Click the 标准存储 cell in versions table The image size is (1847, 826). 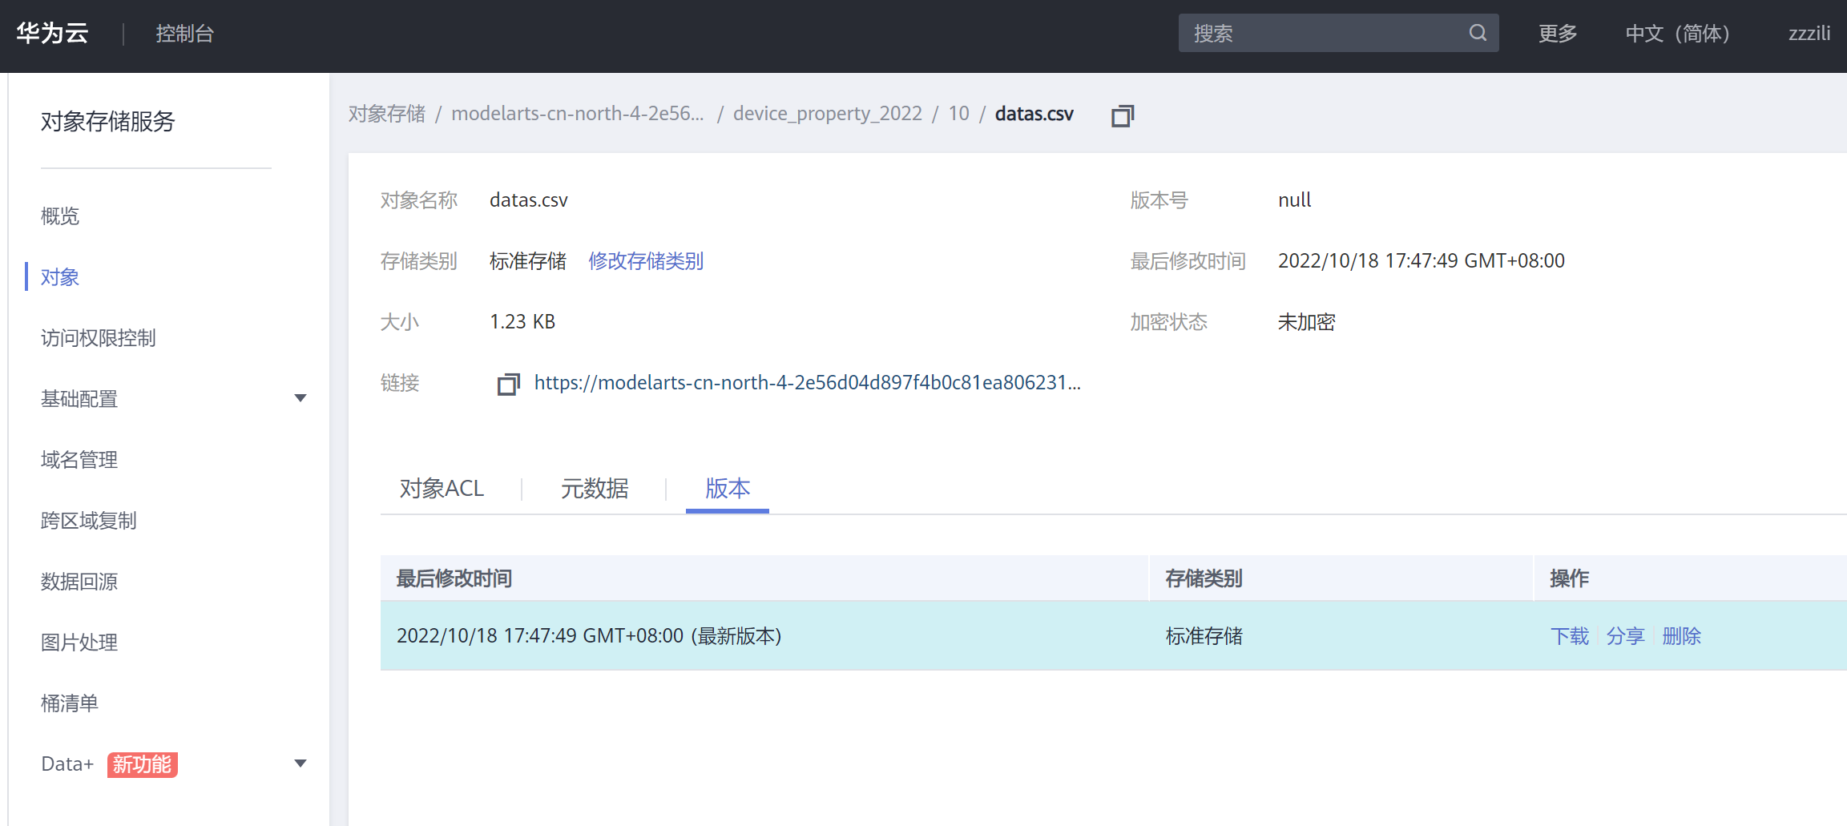[x=1204, y=636]
